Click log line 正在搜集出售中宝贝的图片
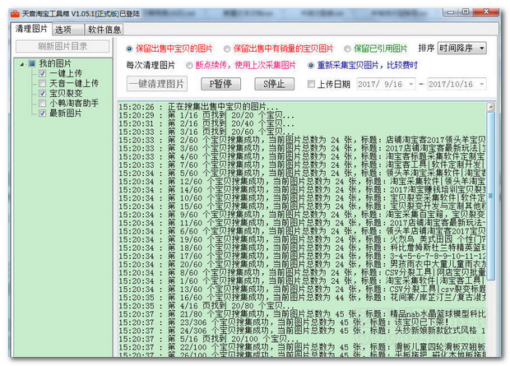The image size is (510, 366). point(198,107)
